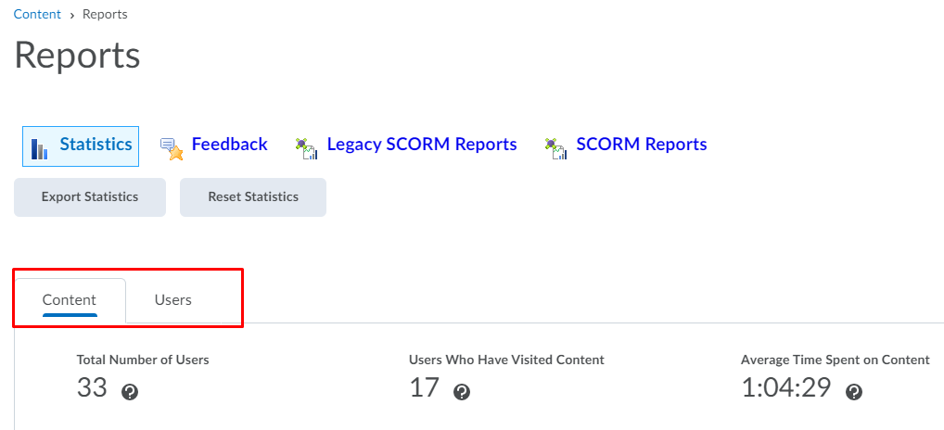The image size is (944, 430).
Task: Open the Feedback text link
Action: (x=229, y=145)
